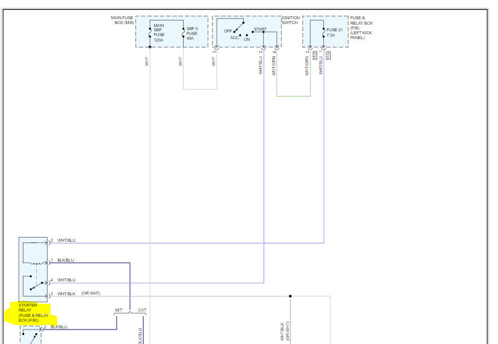Click WHT/BLK label at starter relay pin 3
This screenshot has height=344, width=498.
pos(66,294)
